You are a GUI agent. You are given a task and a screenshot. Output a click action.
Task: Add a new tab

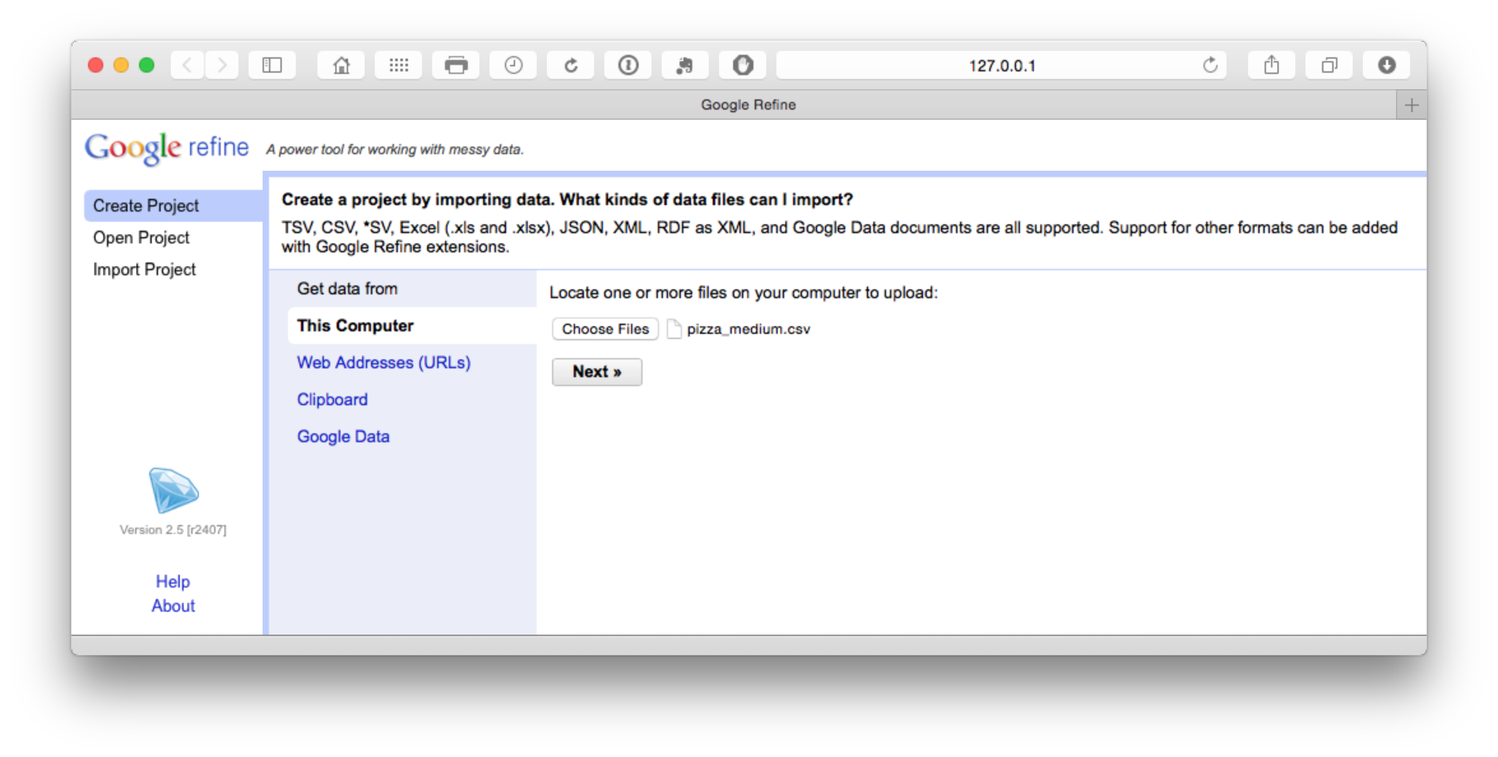(x=1411, y=105)
